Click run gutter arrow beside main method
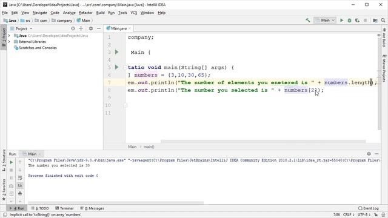388x218 pixels. click(x=117, y=67)
